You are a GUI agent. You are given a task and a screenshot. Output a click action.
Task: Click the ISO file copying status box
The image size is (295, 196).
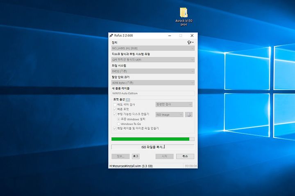click(x=153, y=147)
